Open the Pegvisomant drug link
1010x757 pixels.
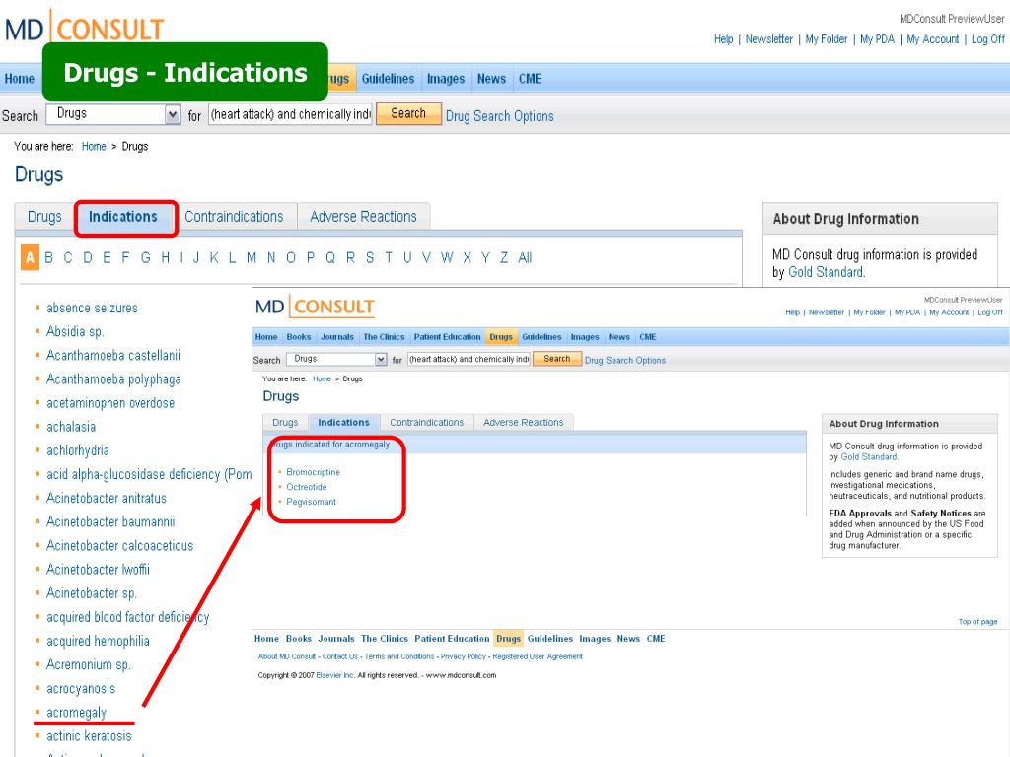311,502
